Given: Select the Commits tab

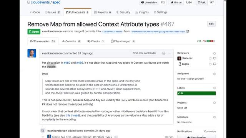Looking at the screenshot, I should pos(71,41).
